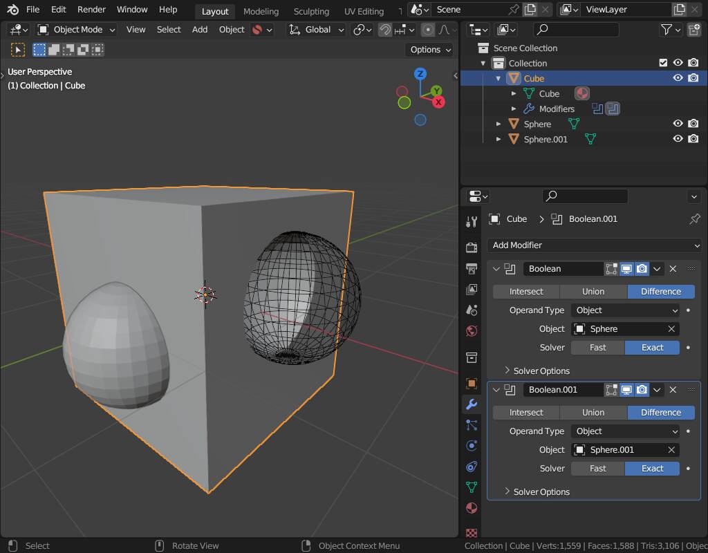Viewport: 708px width, 553px height.
Task: Open the View Layer properties tab
Action: 472,289
